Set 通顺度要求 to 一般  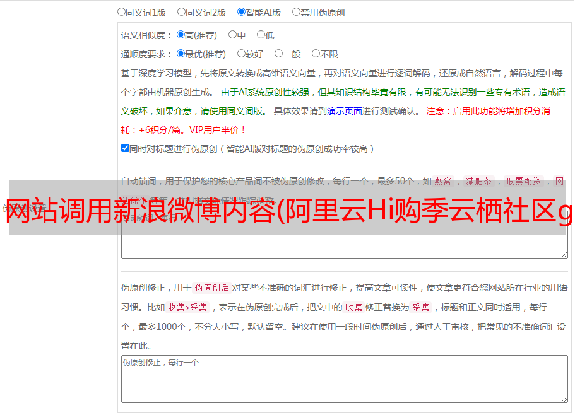[278, 54]
